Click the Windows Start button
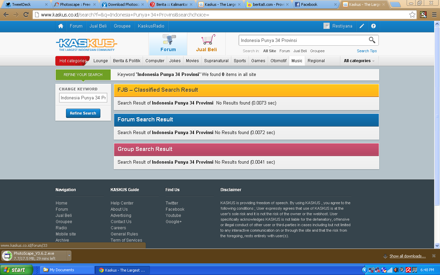Screen dimensions: 440x275 (16, 270)
